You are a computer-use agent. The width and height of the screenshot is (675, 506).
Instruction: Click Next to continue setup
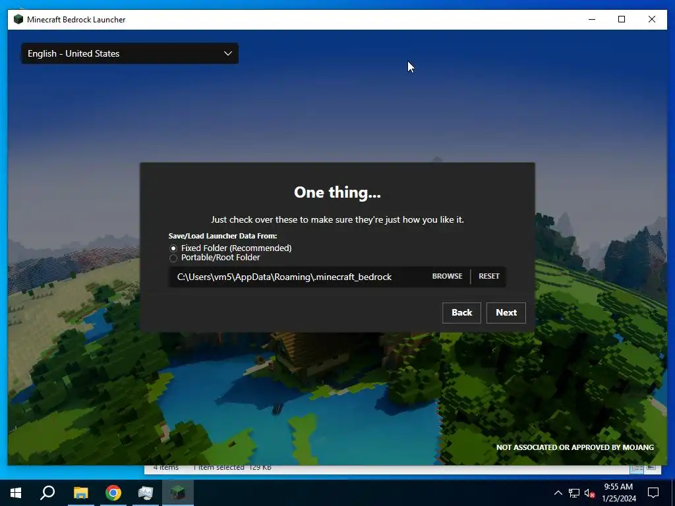(506, 313)
